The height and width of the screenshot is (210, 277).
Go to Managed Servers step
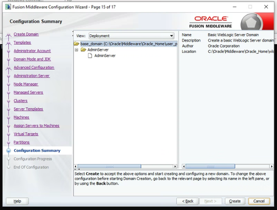[28, 93]
